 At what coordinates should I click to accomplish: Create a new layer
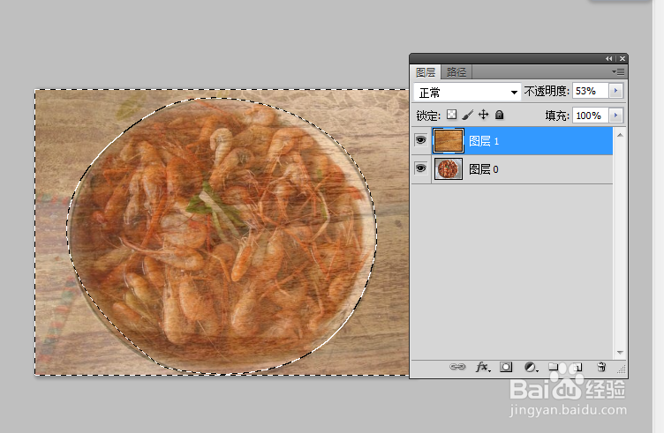(x=577, y=367)
